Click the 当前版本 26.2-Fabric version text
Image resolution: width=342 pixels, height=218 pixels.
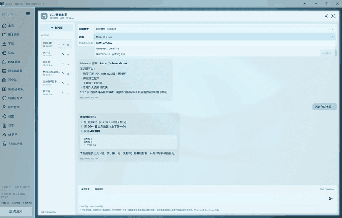[13, 195]
